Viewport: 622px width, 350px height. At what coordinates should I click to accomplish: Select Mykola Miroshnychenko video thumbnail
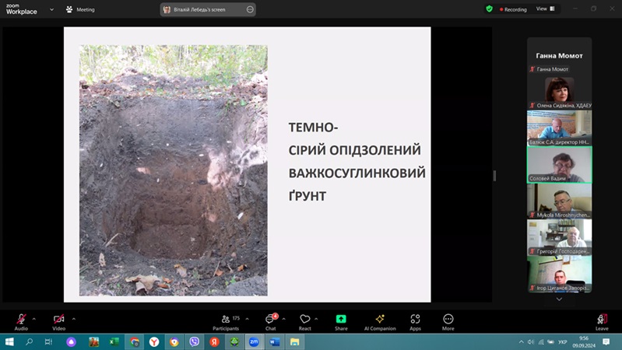point(559,201)
